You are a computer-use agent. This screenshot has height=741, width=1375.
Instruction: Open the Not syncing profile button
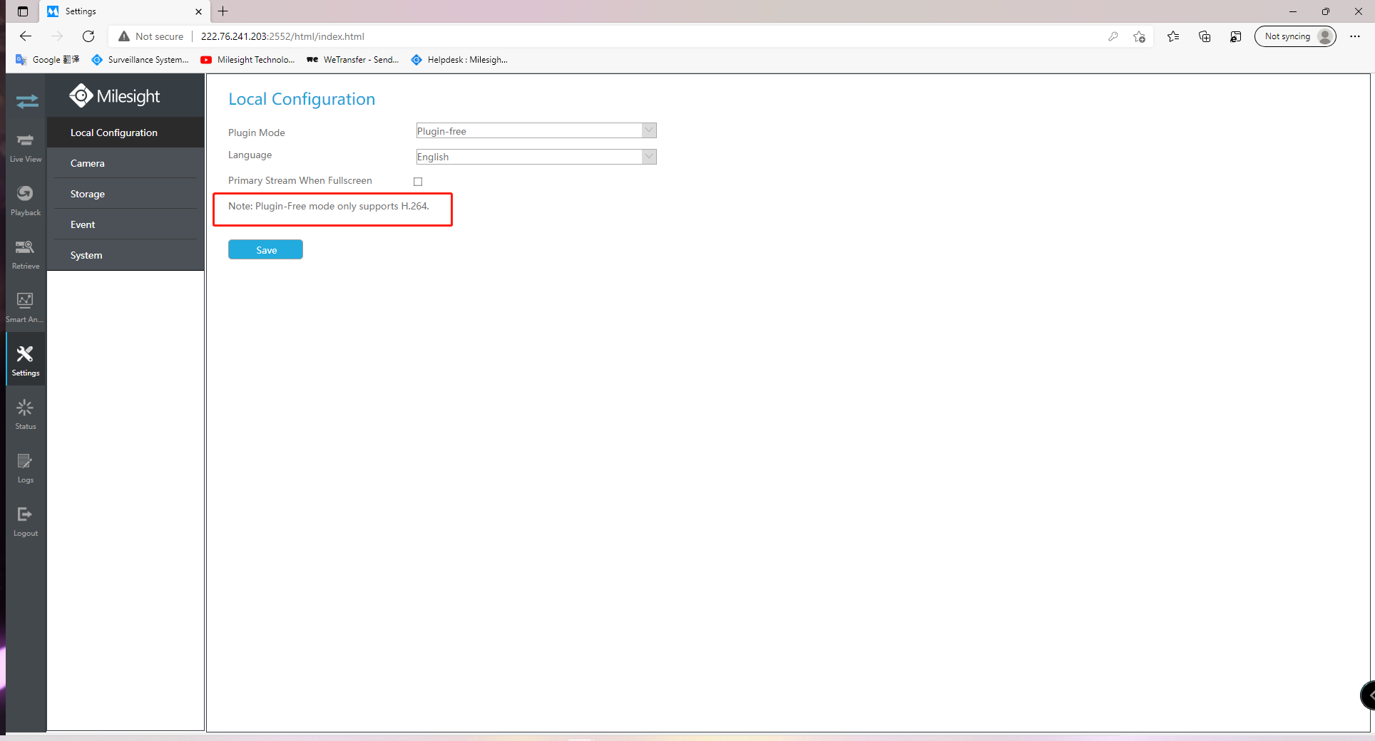pyautogui.click(x=1295, y=36)
